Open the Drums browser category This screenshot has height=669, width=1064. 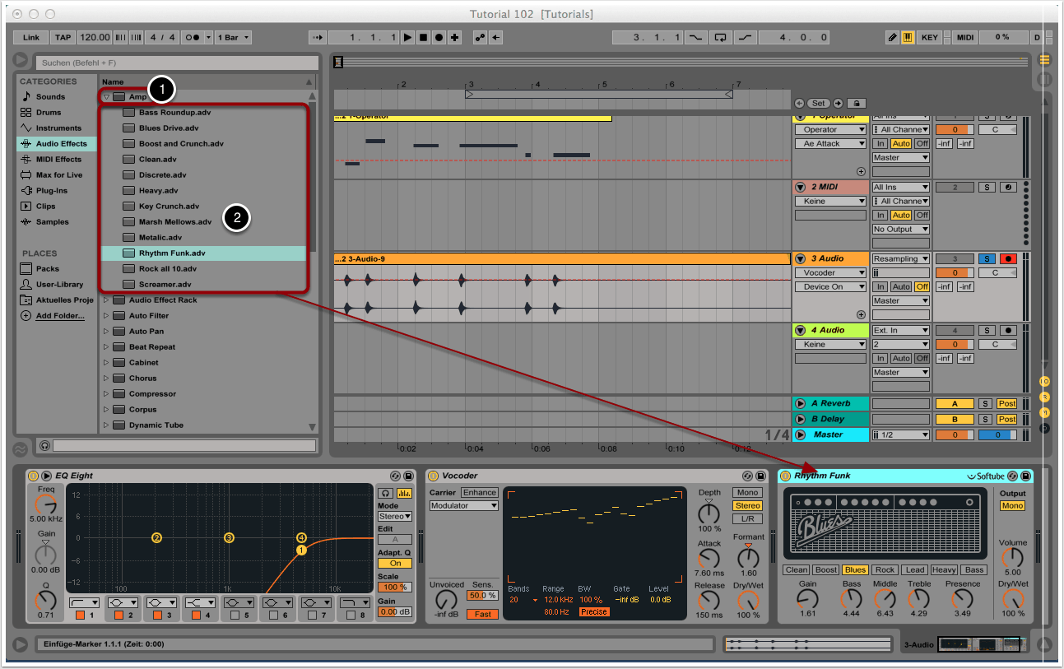click(48, 113)
